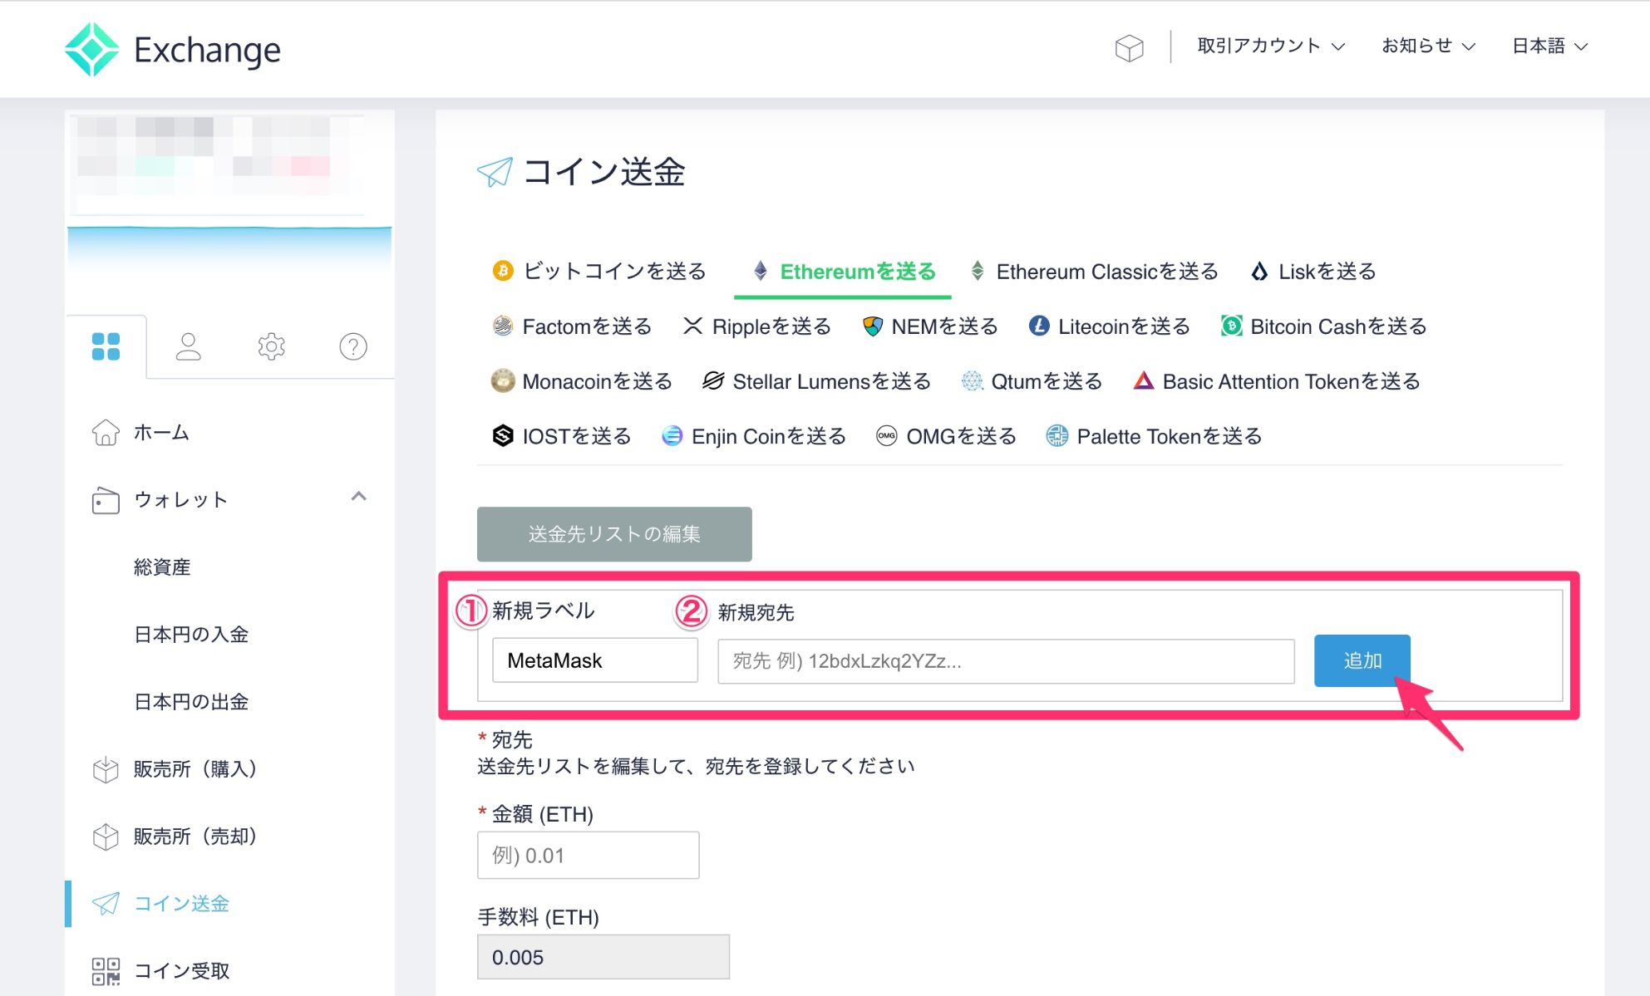This screenshot has width=1650, height=996.
Task: Open the 日本語 language selector
Action: tap(1549, 46)
